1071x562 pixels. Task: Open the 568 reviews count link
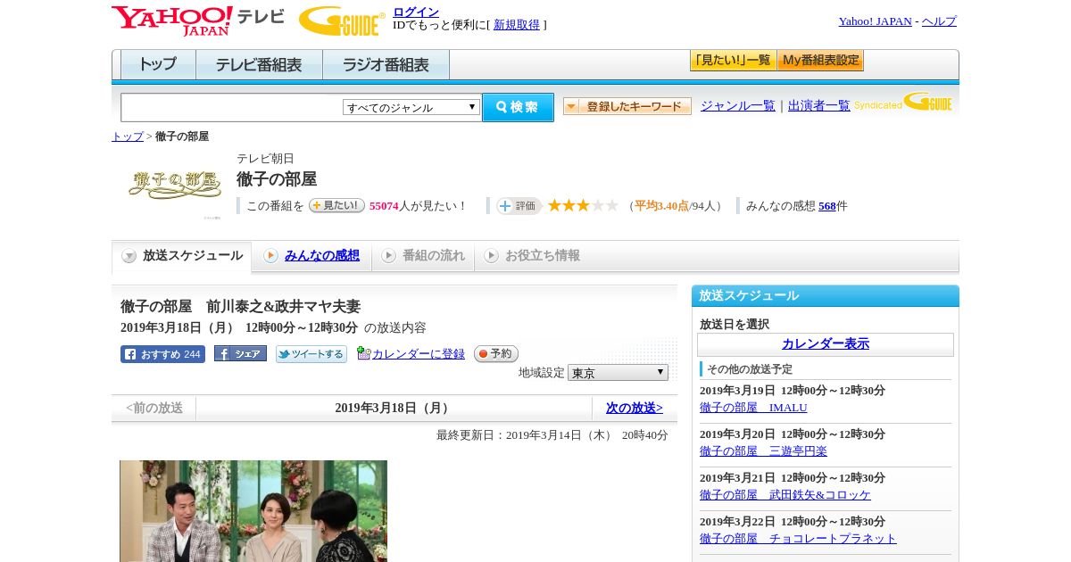(827, 206)
